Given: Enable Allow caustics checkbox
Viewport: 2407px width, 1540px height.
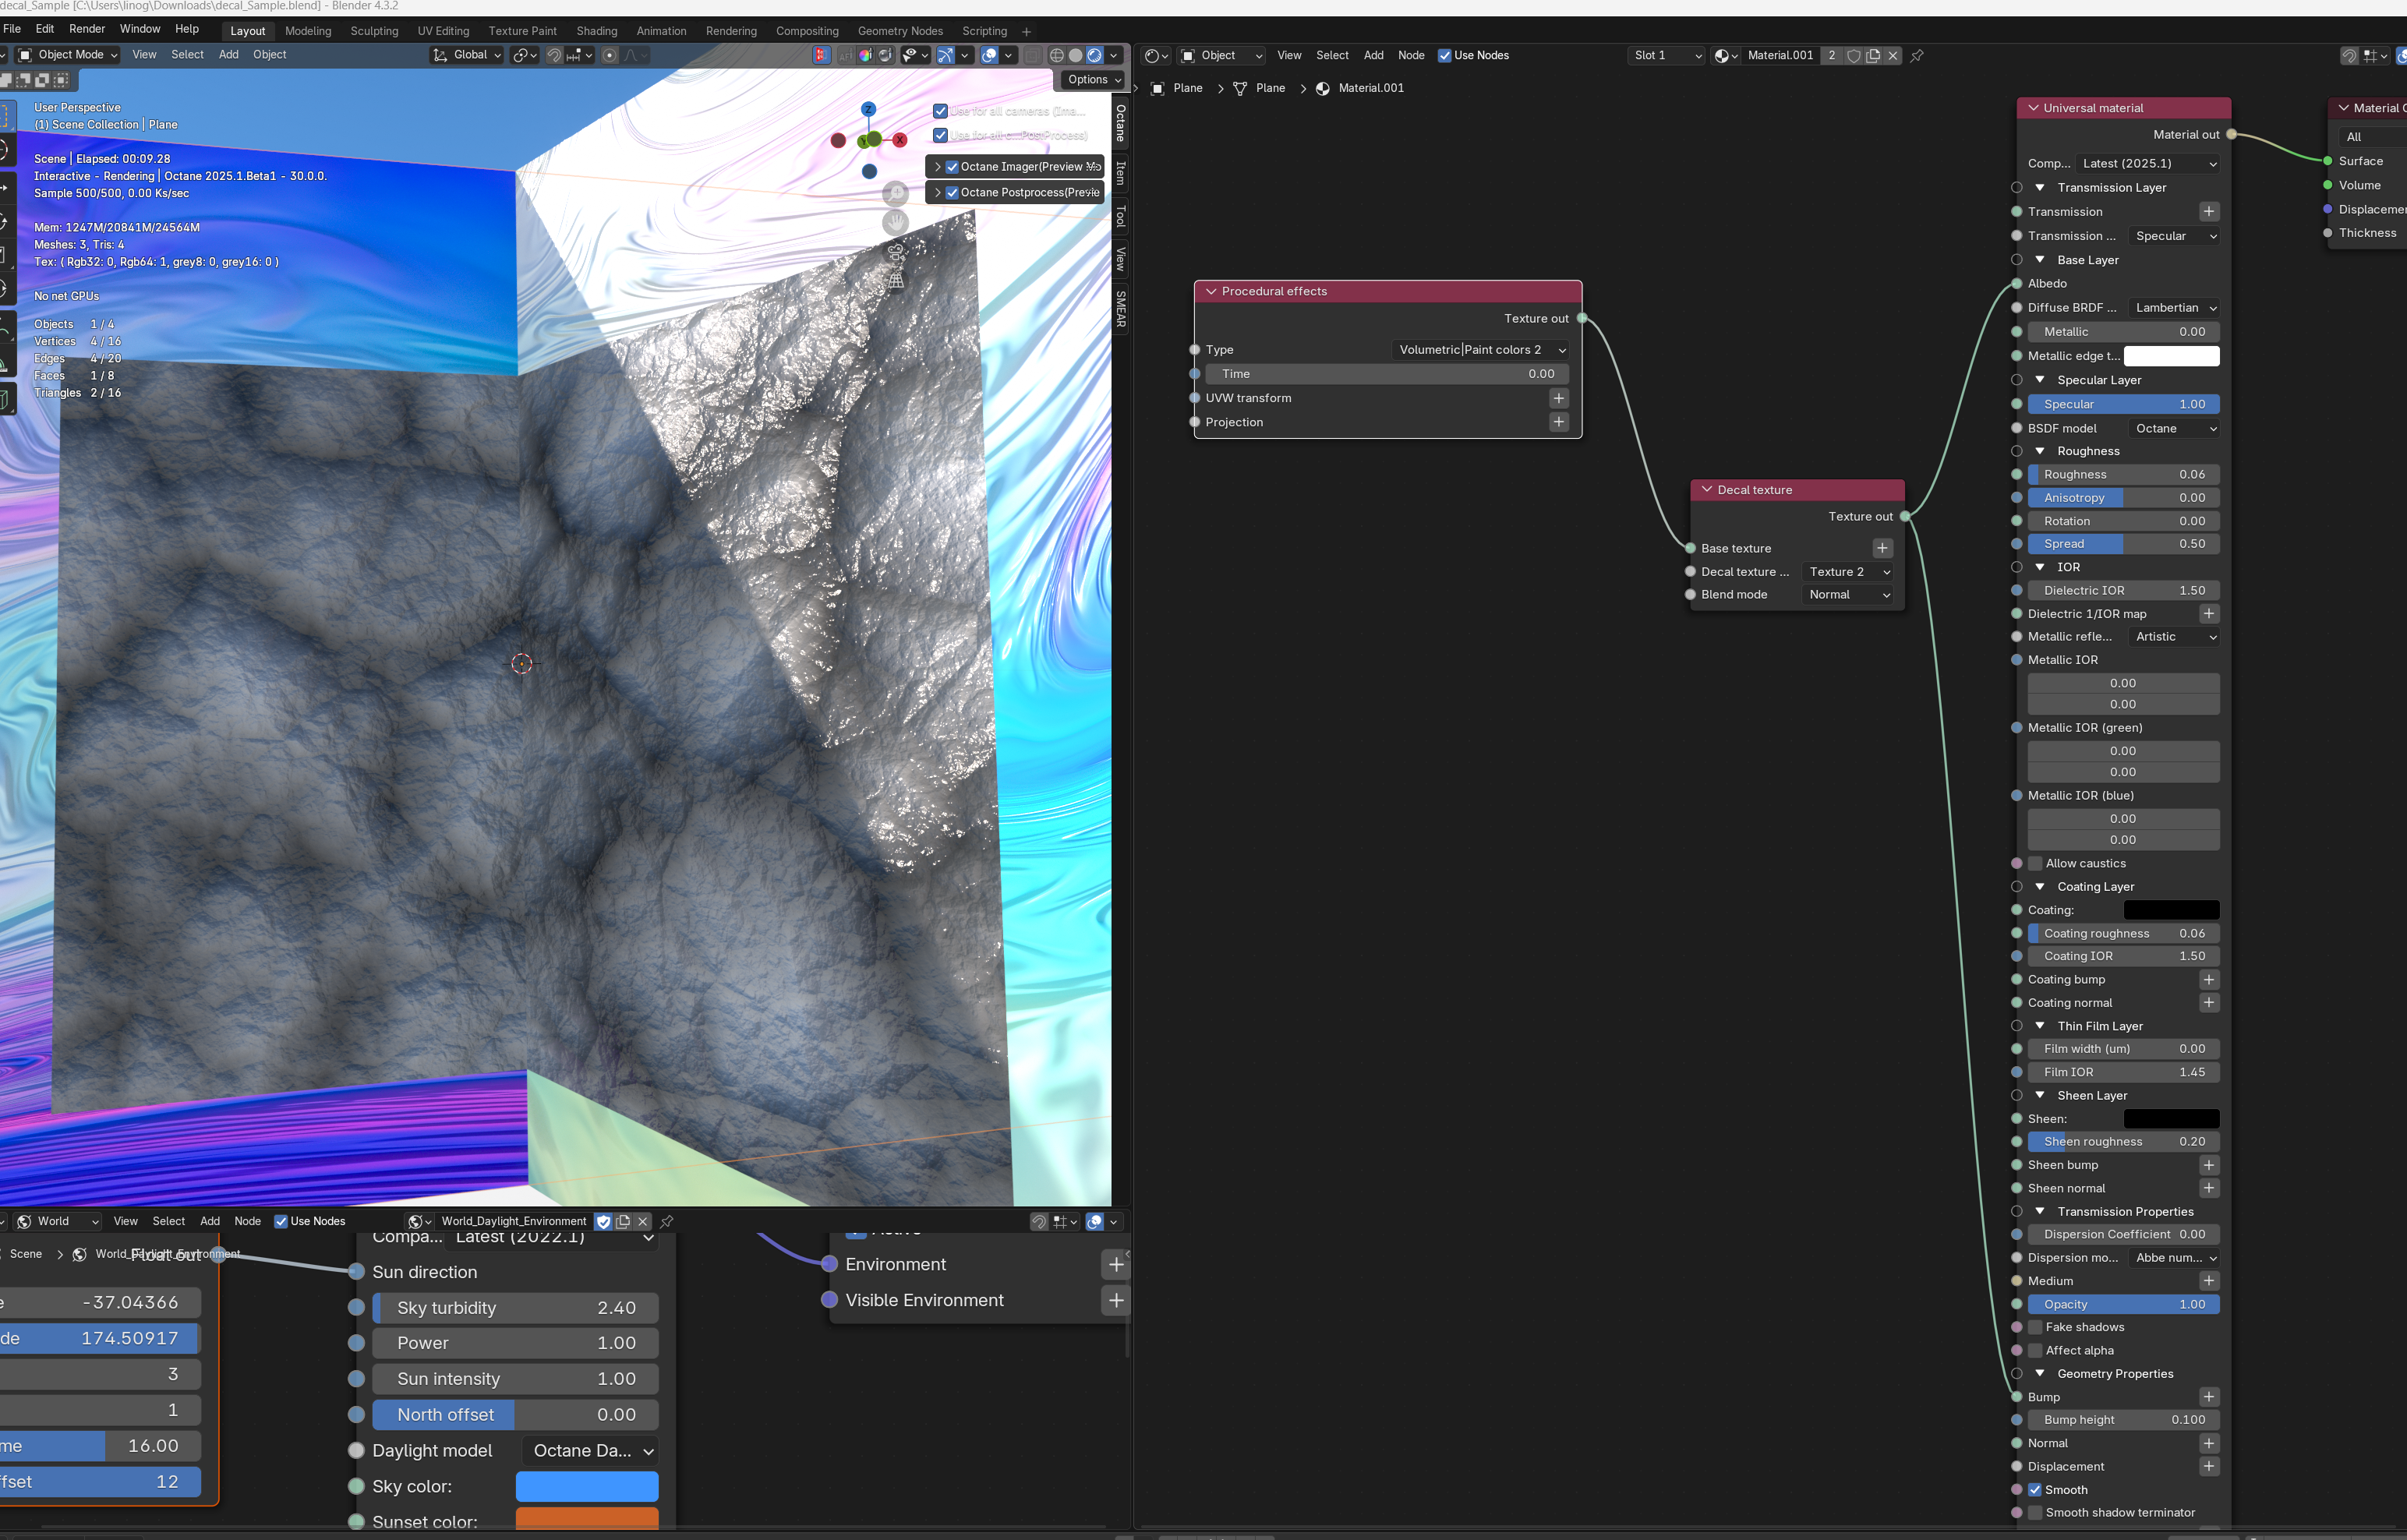Looking at the screenshot, I should 2034,863.
